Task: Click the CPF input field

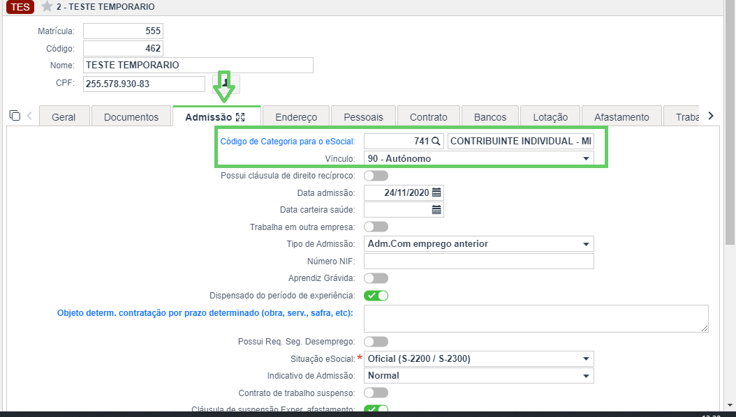Action: coord(144,84)
